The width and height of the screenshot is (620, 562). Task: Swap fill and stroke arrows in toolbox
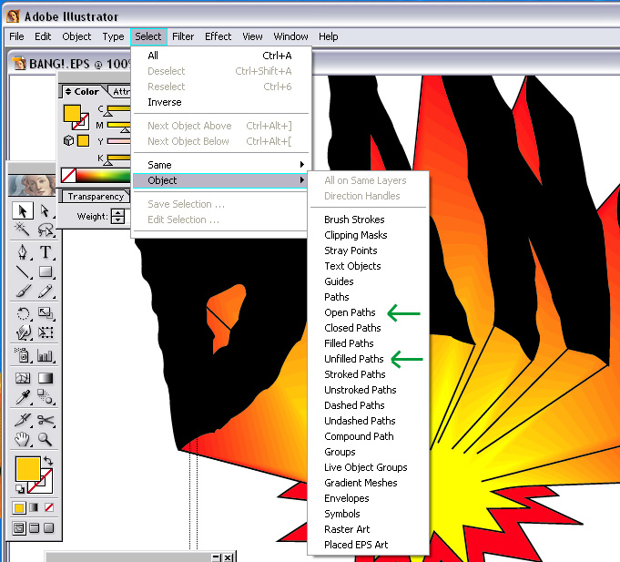pyautogui.click(x=48, y=460)
